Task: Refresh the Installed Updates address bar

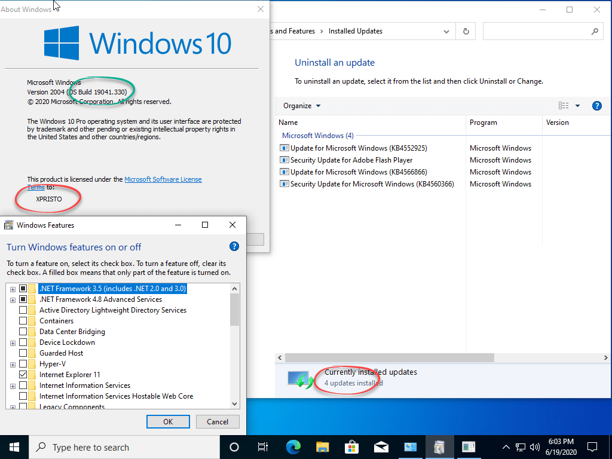Action: (466, 31)
